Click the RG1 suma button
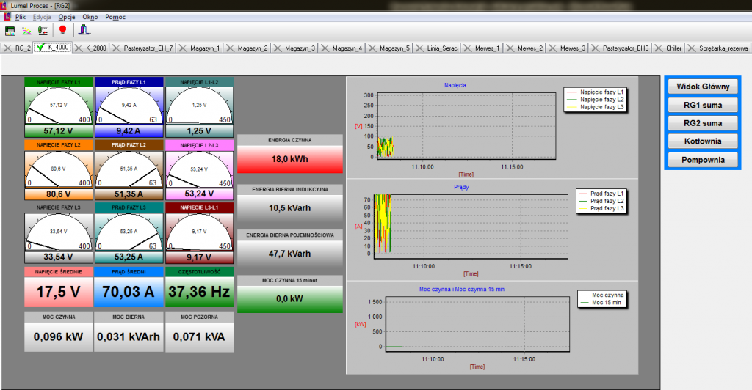The height and width of the screenshot is (390, 752). click(703, 105)
